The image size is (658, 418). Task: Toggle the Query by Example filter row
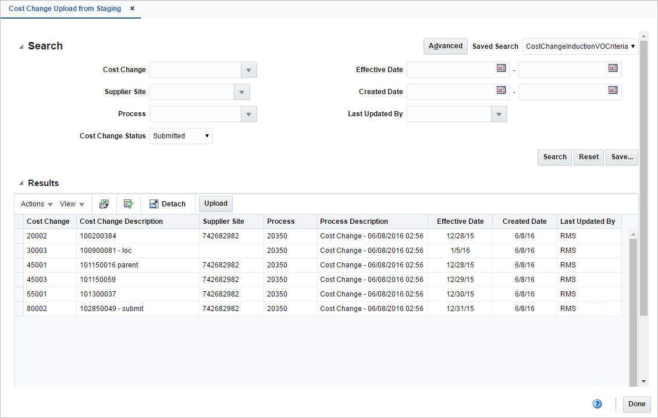pyautogui.click(x=128, y=203)
